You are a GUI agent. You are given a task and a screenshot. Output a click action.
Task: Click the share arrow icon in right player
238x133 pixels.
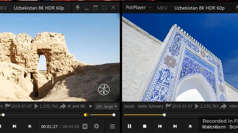tap(223, 106)
